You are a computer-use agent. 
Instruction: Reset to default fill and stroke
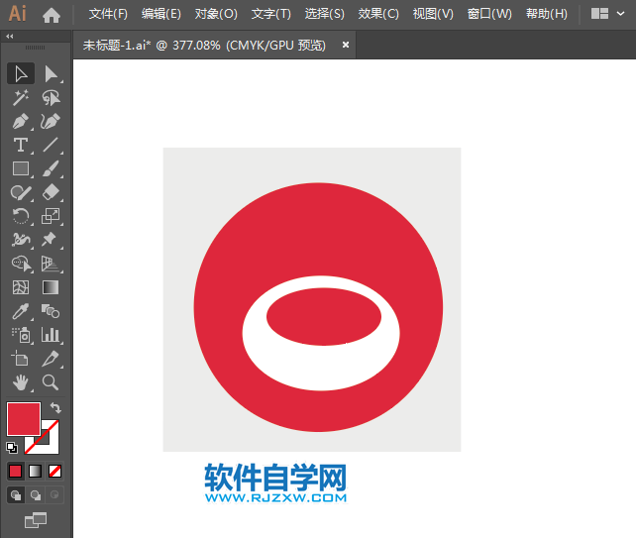(12, 448)
